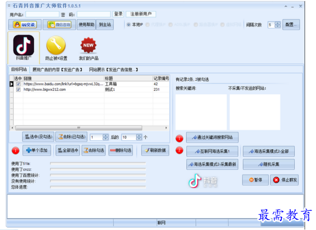Click record number 42 cell
The image size is (316, 230).
point(161,84)
